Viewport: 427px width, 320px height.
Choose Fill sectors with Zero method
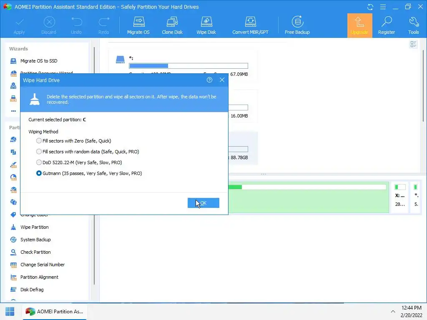39,141
